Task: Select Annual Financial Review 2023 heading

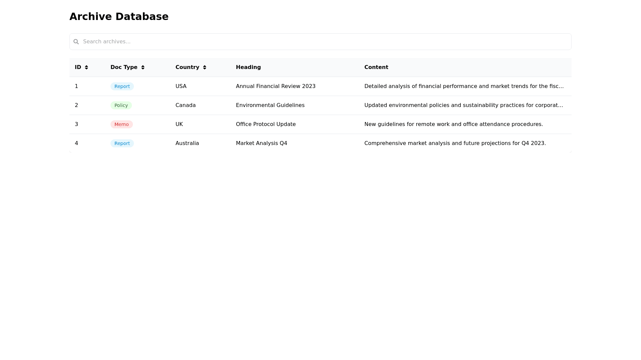Action: click(276, 86)
